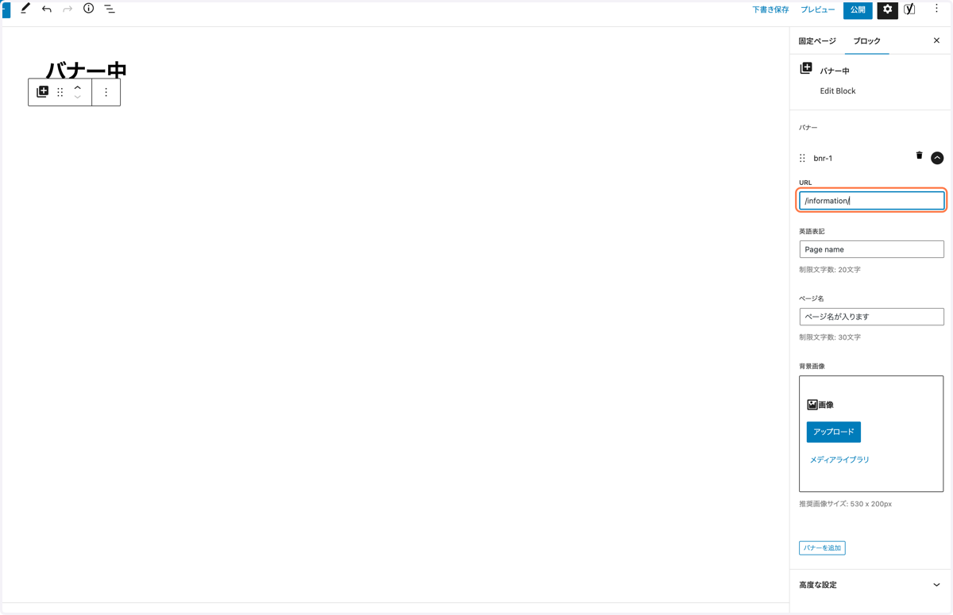Screen dimensions: 953x615
Task: Click the アップロード button
Action: (x=834, y=432)
